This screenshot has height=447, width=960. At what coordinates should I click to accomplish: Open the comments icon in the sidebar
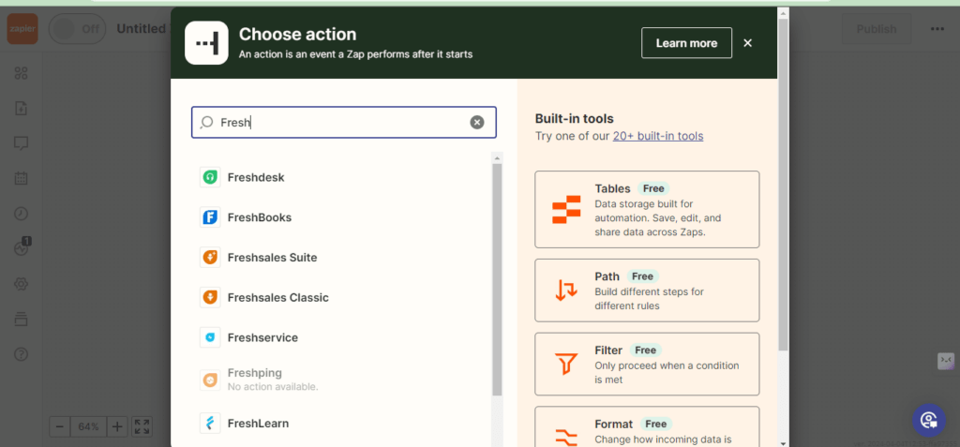tap(22, 143)
